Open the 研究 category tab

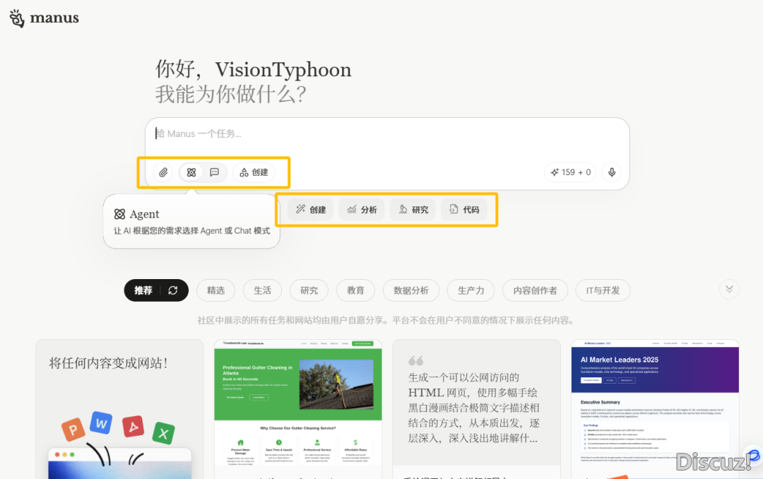pyautogui.click(x=309, y=290)
